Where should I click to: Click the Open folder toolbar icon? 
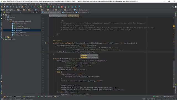[x=2, y=7]
